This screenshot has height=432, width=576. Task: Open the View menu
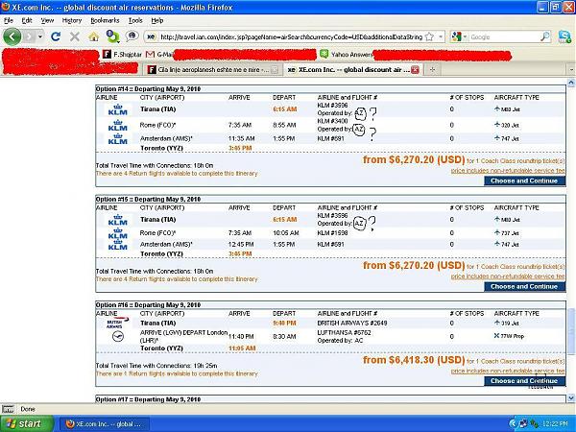[47, 20]
